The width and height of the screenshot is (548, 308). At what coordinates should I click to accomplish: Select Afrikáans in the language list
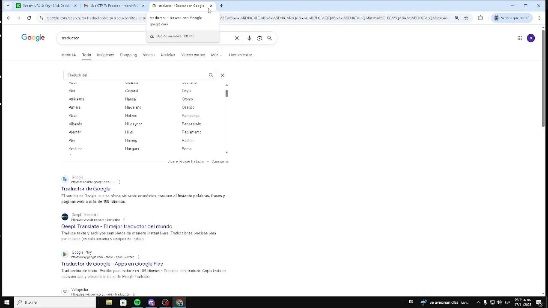pos(76,99)
